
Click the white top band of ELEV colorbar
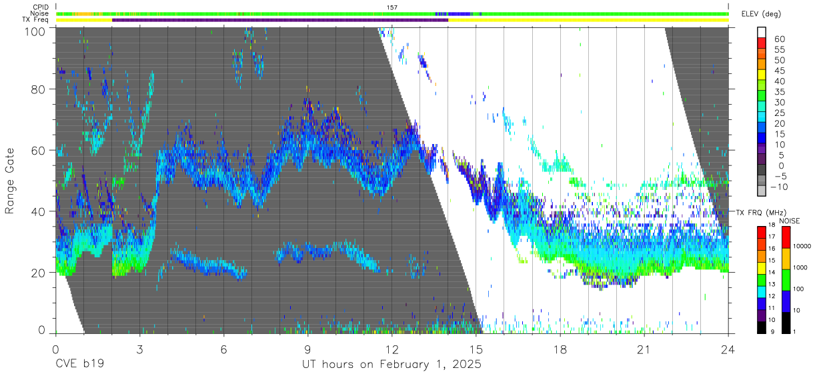tap(762, 33)
